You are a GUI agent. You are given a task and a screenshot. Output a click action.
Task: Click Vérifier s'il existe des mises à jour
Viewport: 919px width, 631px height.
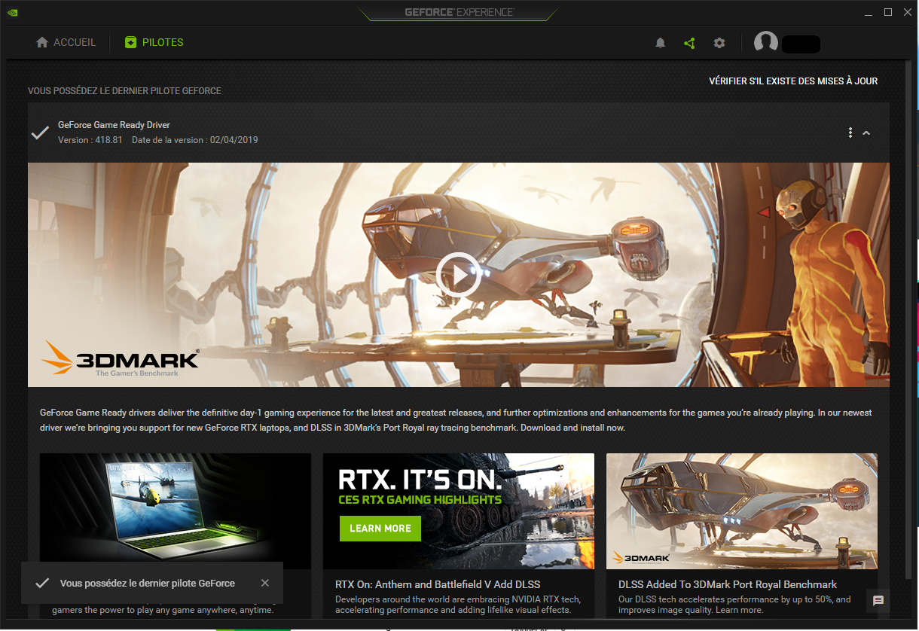[793, 81]
